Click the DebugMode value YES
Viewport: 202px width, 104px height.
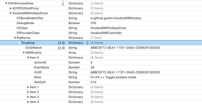93,23
